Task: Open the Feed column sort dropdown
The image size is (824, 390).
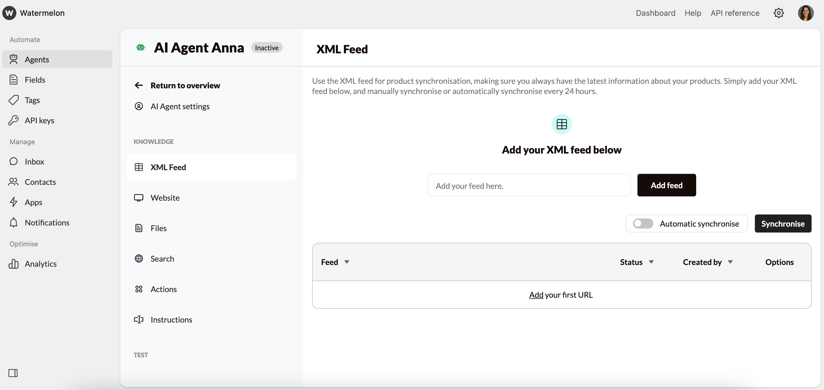Action: [347, 262]
